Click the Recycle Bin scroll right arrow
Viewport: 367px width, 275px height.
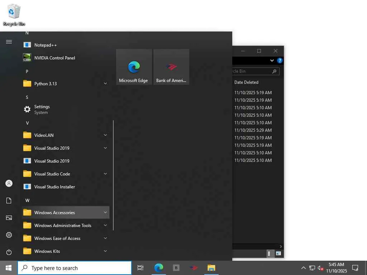[281, 246]
